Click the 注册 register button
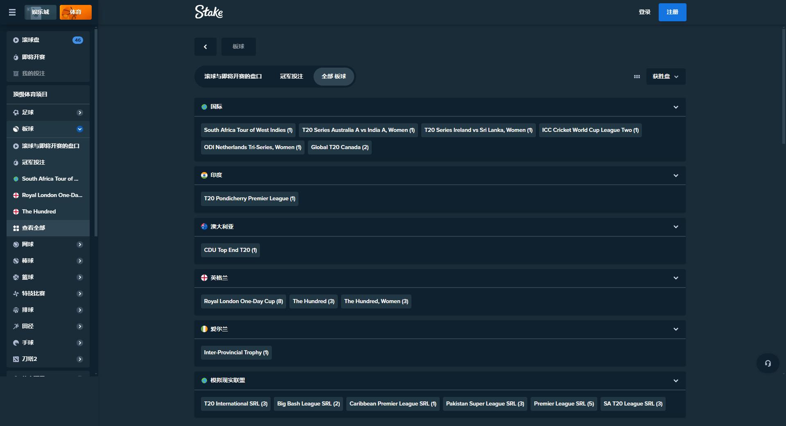Image resolution: width=786 pixels, height=426 pixels. pos(673,12)
